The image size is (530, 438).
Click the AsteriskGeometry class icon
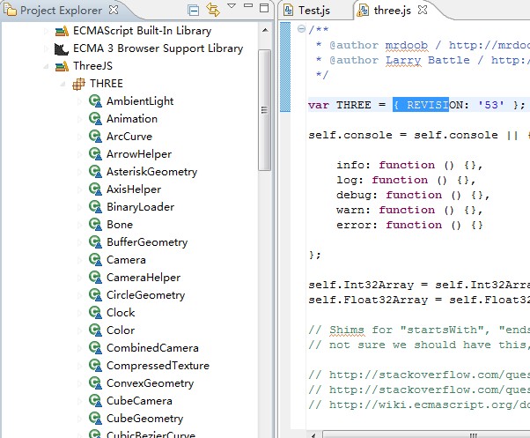click(95, 172)
